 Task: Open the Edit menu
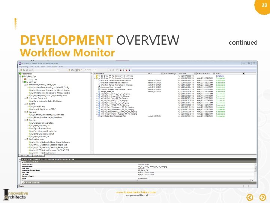pos(31,67)
